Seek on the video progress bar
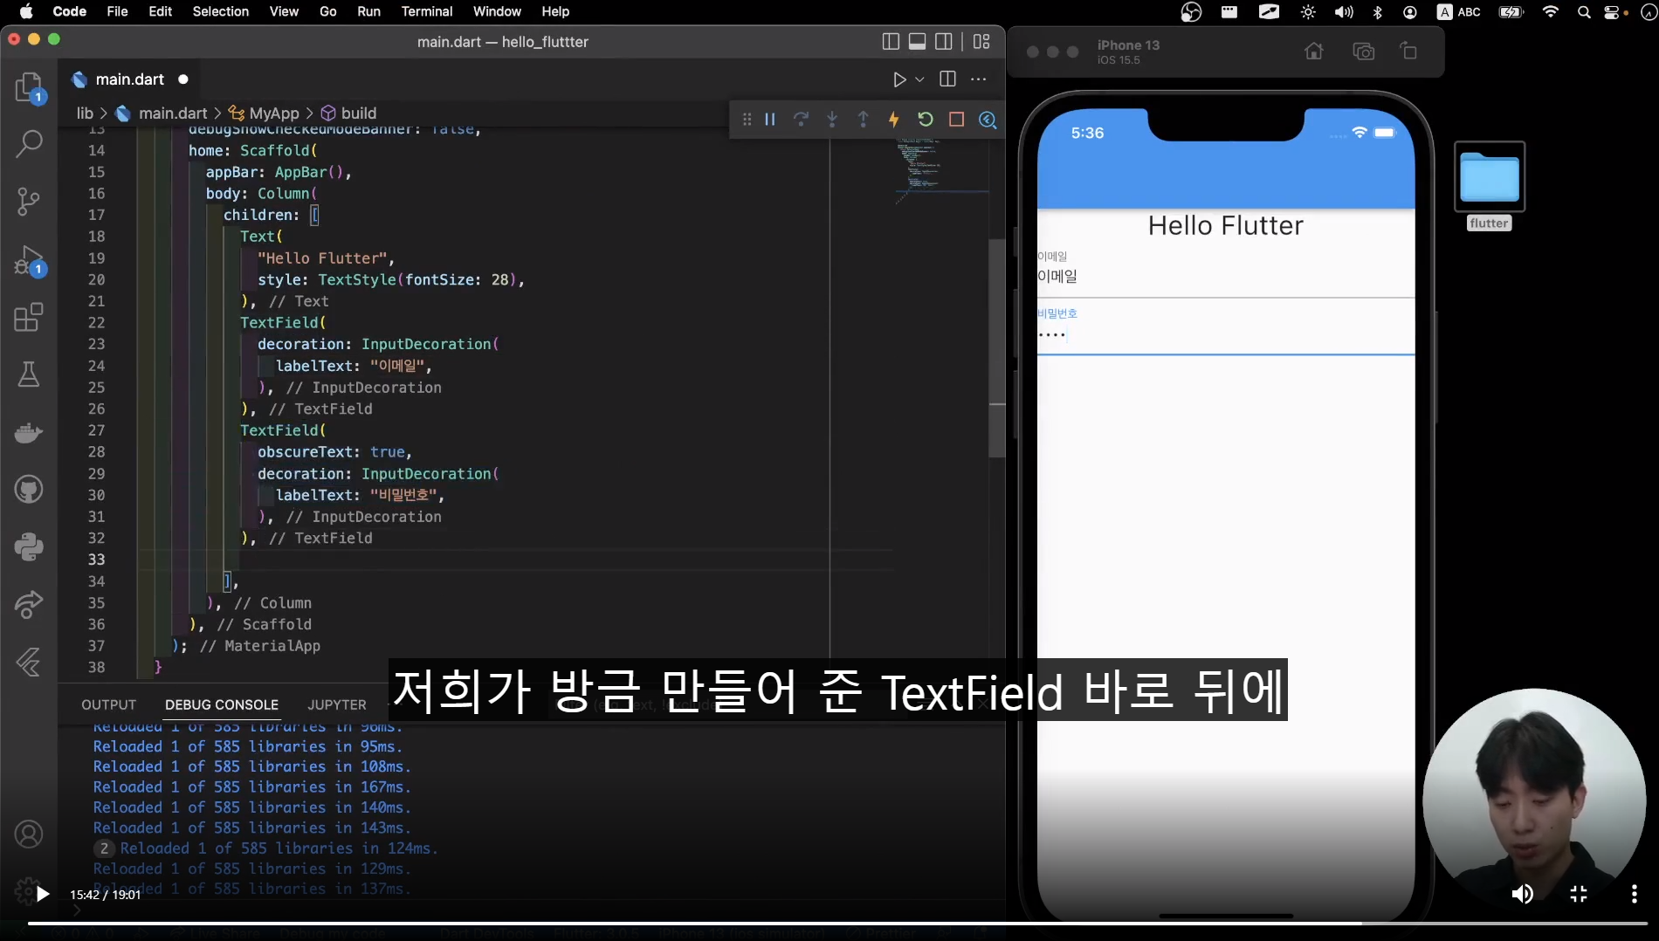Image resolution: width=1659 pixels, height=941 pixels. (836, 923)
